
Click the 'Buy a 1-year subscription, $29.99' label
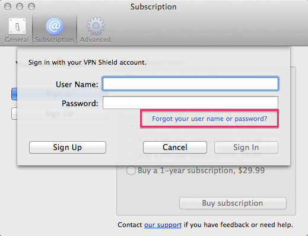[x=201, y=170]
